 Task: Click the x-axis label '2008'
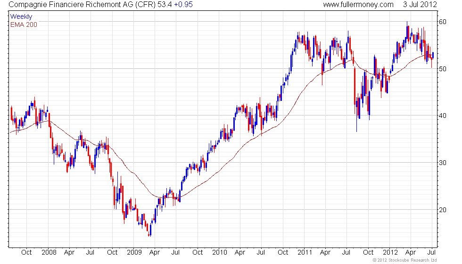point(49,253)
